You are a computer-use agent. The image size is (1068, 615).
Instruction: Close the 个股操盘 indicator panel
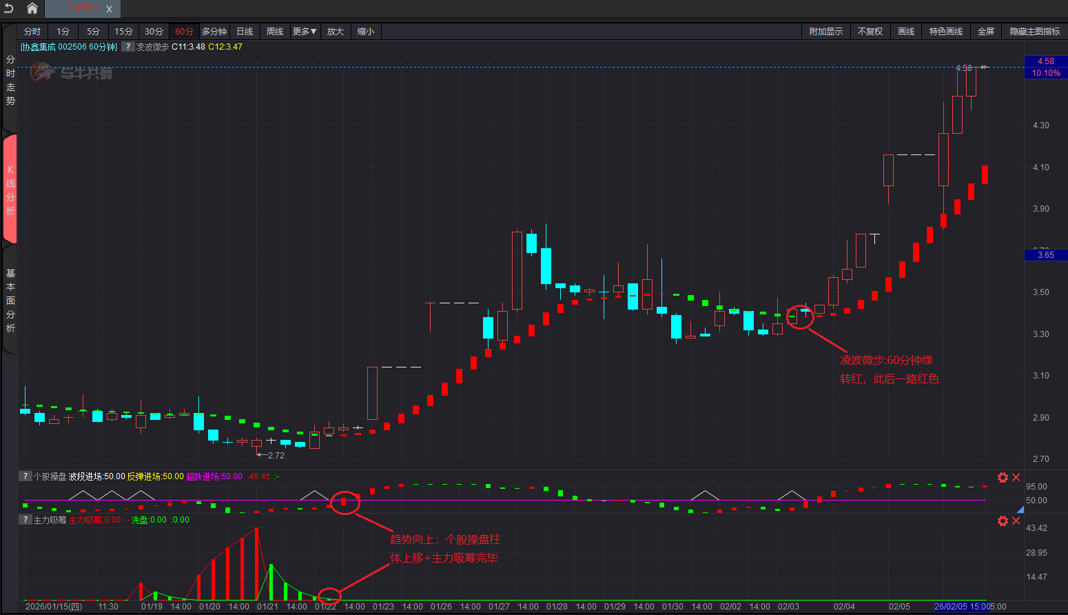pos(1016,477)
